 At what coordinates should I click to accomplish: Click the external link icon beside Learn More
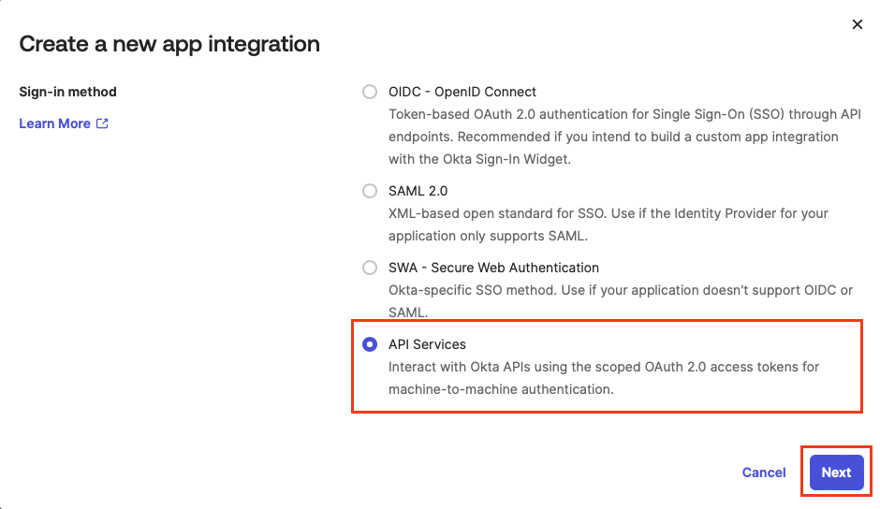[x=103, y=124]
